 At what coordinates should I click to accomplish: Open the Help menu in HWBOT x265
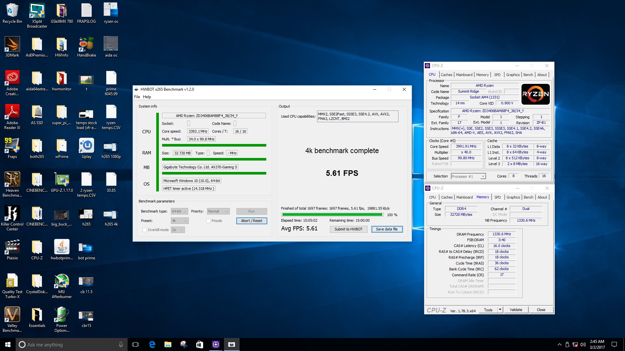[147, 97]
